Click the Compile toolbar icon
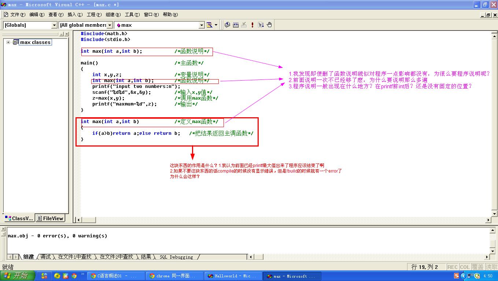The image size is (498, 281). [x=227, y=25]
